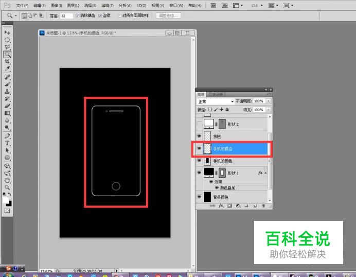
Task: Select the Healing Brush tool
Action: [x=7, y=77]
